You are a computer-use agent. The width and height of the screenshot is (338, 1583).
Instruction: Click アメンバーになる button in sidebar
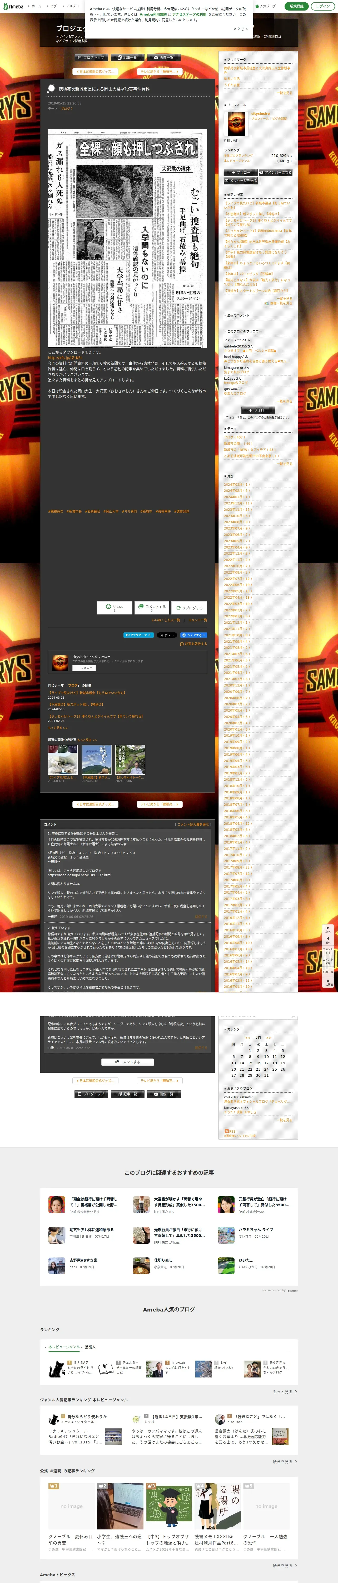275,173
